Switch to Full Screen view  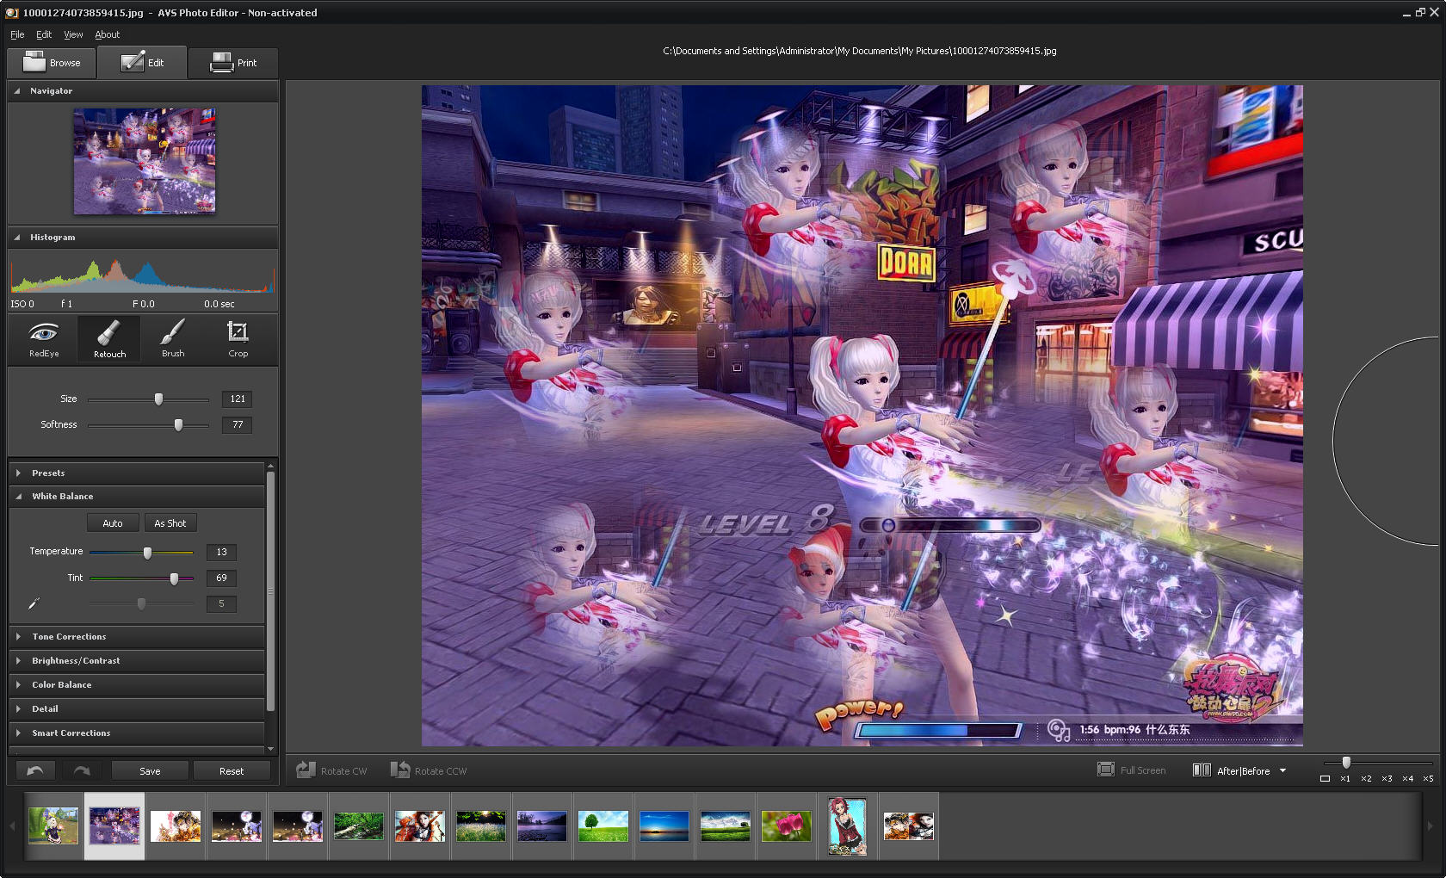click(1132, 770)
